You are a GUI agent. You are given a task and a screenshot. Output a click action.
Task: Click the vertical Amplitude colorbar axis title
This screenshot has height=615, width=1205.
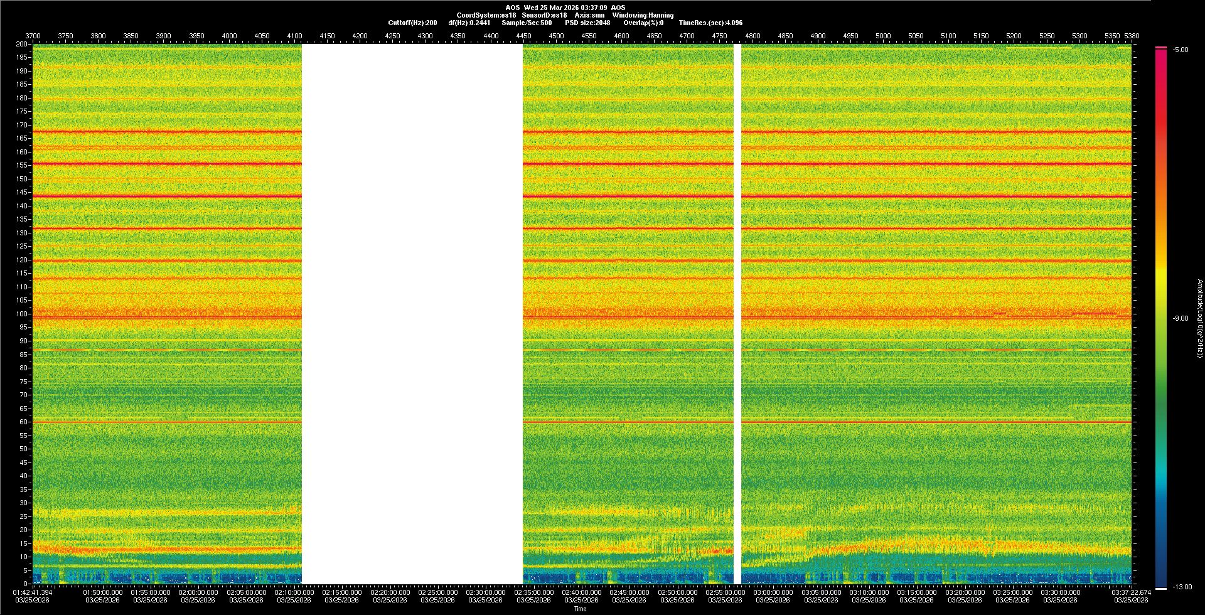click(1199, 319)
